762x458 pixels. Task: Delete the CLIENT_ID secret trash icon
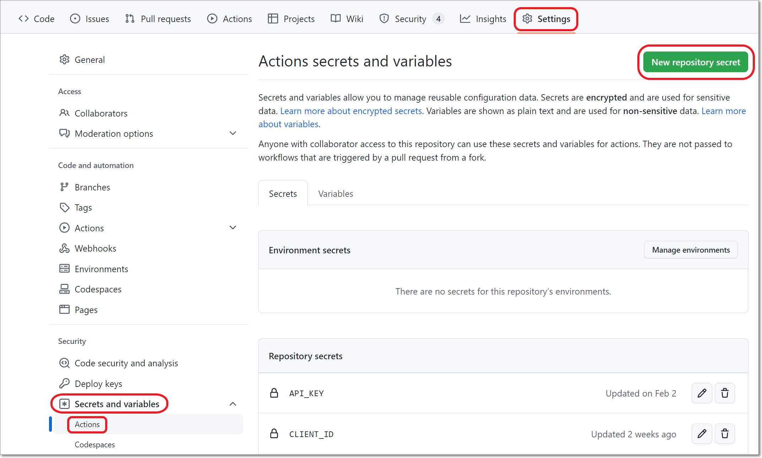click(x=725, y=434)
